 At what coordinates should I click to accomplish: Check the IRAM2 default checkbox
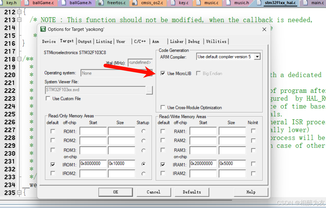(163, 173)
